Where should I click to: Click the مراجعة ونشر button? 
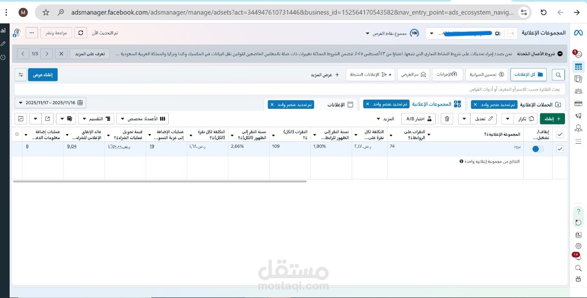(x=56, y=33)
